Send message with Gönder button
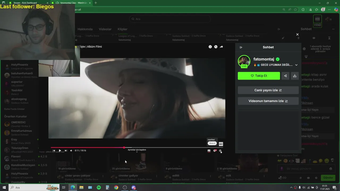This screenshot has width=340, height=191. [328, 178]
